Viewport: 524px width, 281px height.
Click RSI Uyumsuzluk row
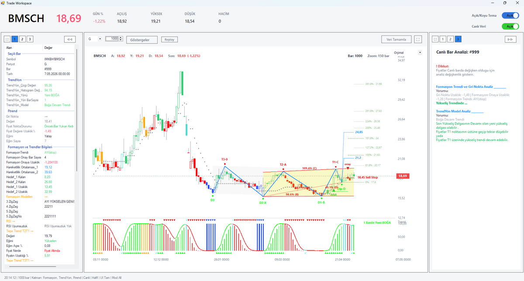click(x=40, y=226)
